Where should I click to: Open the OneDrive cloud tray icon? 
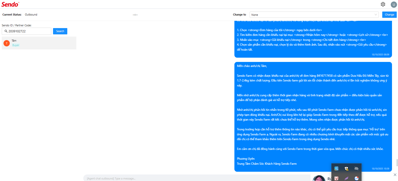(x=356, y=168)
